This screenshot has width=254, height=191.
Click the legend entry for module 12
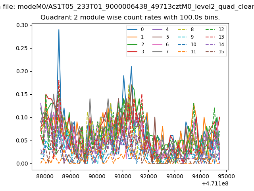pos(215,29)
